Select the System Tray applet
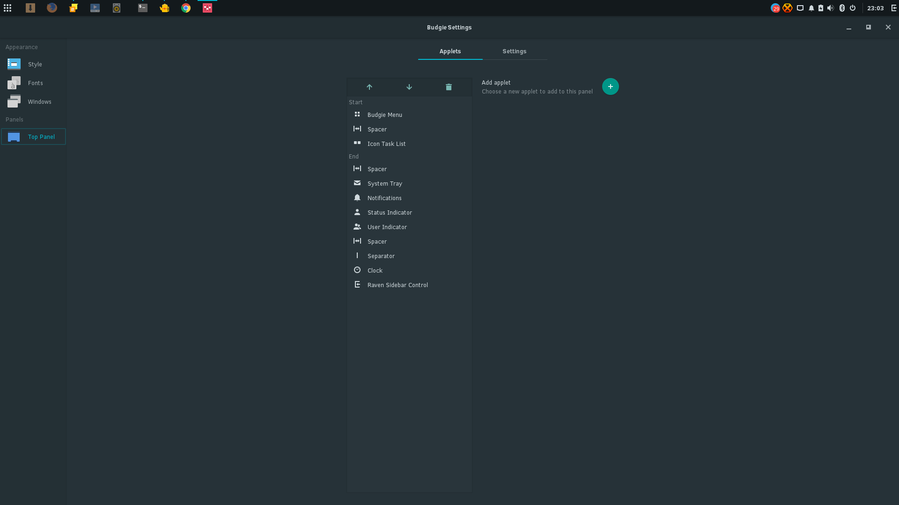Image resolution: width=899 pixels, height=505 pixels. point(409,183)
